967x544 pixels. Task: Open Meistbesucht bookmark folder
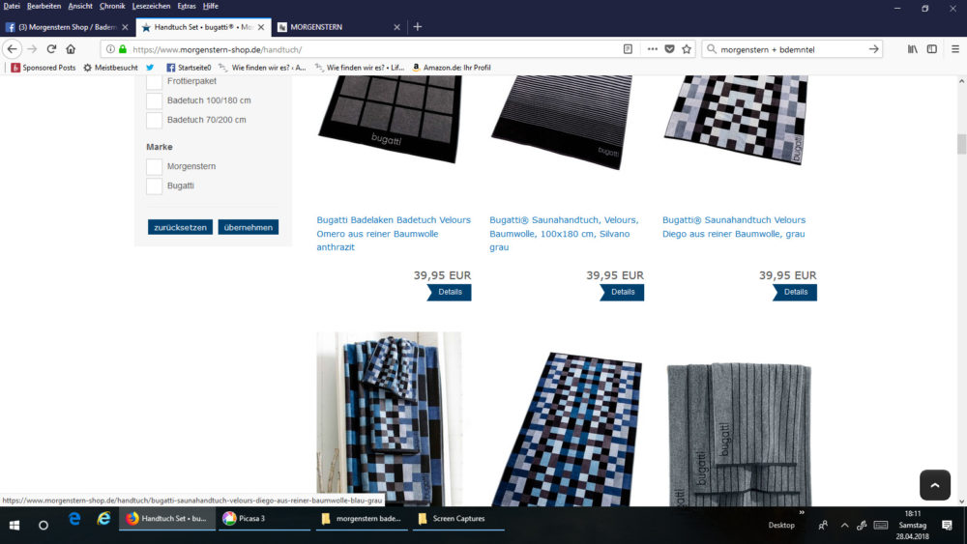click(110, 68)
